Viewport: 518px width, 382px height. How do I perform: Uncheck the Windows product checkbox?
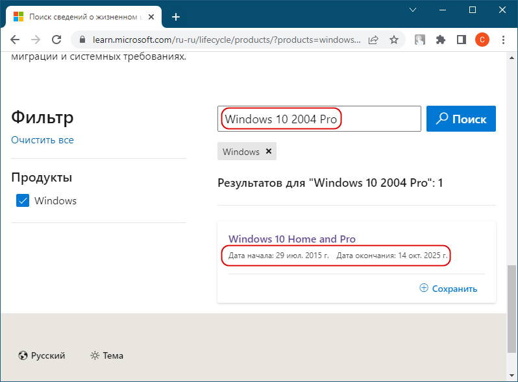[23, 200]
